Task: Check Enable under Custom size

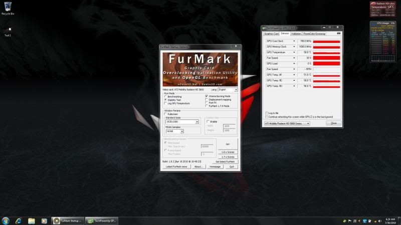Action: [x=208, y=121]
